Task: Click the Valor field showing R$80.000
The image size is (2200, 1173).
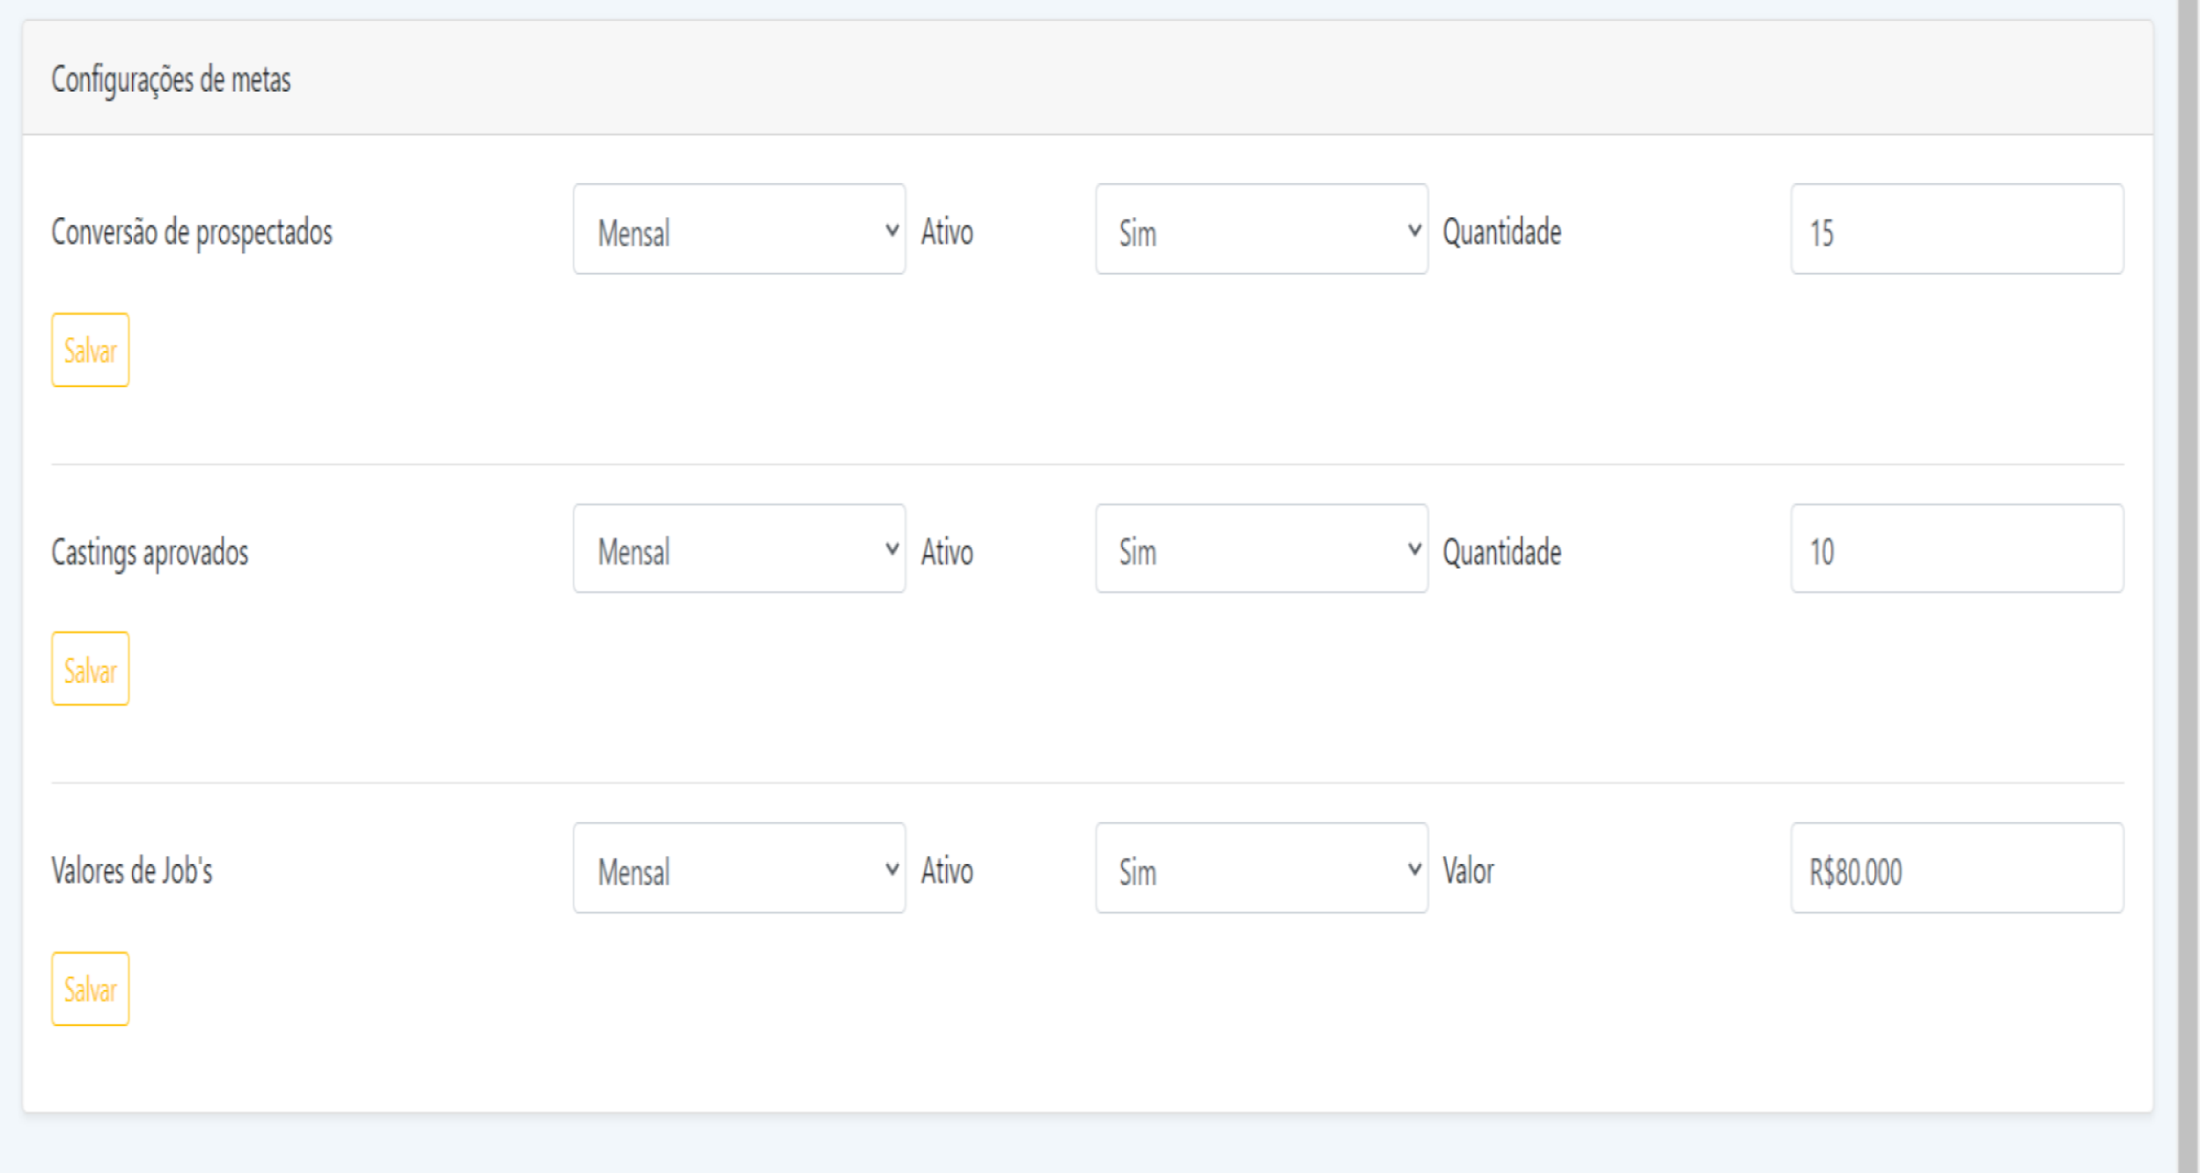Action: coord(1956,869)
